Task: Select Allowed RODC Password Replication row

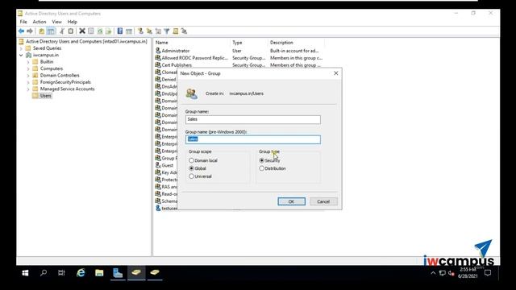Action: (239, 58)
